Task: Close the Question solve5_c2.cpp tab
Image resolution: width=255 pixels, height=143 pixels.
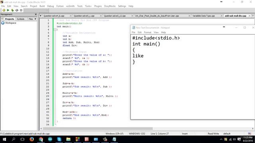Action: pos(132,16)
